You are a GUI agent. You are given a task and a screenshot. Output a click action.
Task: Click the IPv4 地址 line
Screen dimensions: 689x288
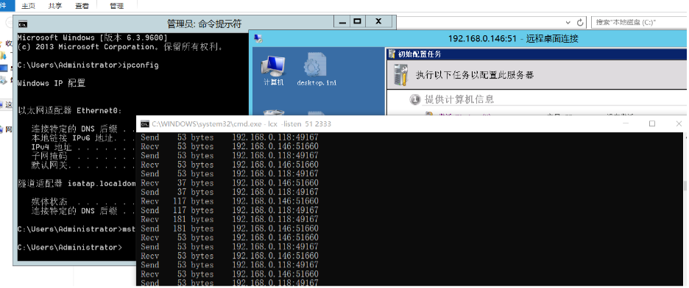(x=83, y=147)
